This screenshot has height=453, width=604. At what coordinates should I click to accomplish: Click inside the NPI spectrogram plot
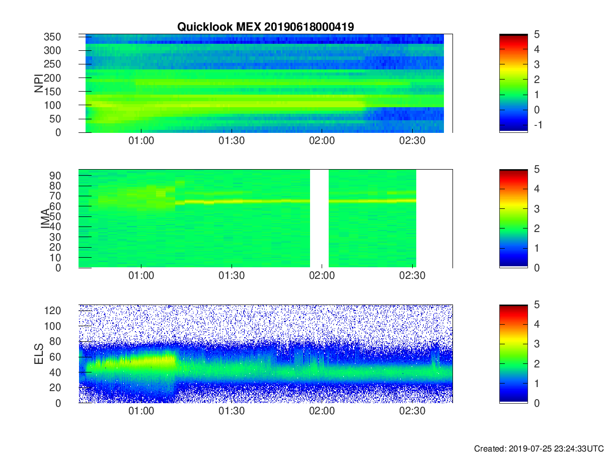[x=265, y=83]
